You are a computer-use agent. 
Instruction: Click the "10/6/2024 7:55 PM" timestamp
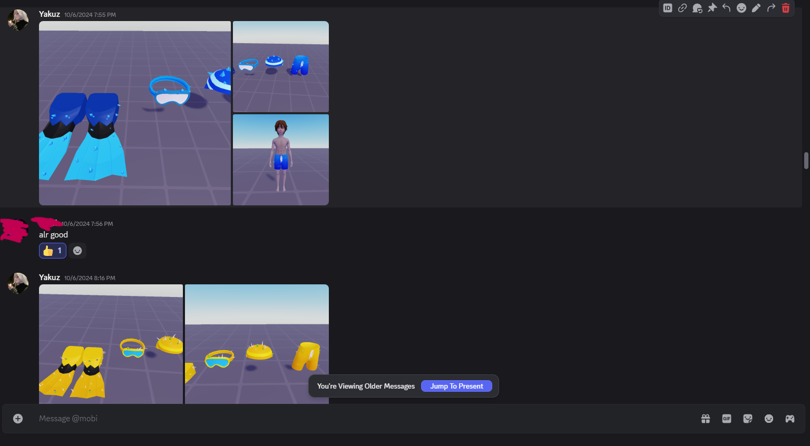point(90,15)
